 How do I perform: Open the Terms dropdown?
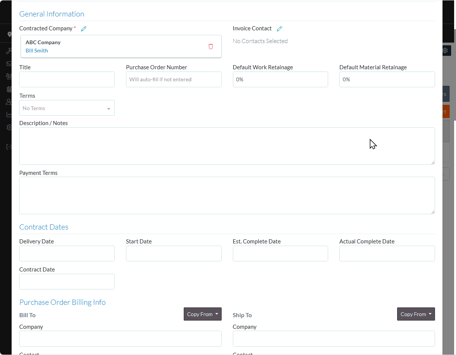point(67,108)
